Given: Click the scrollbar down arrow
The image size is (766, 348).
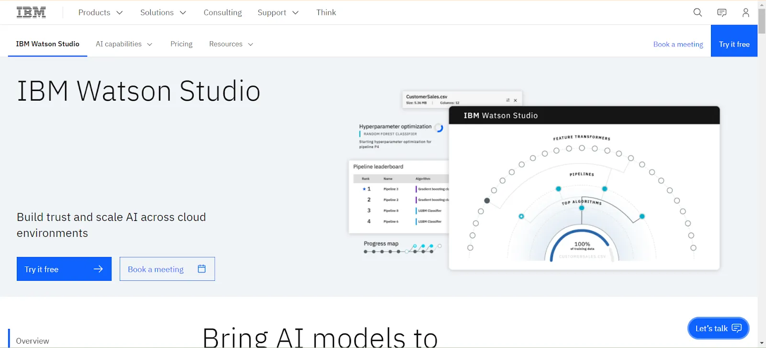Looking at the screenshot, I should (762, 344).
